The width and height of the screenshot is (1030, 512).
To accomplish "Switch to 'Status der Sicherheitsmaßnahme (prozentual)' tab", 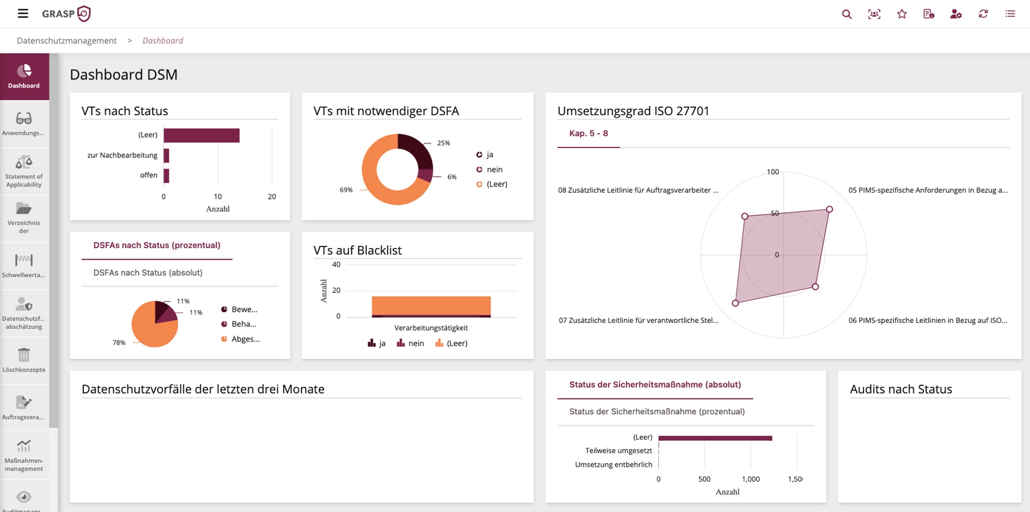I will (x=657, y=411).
